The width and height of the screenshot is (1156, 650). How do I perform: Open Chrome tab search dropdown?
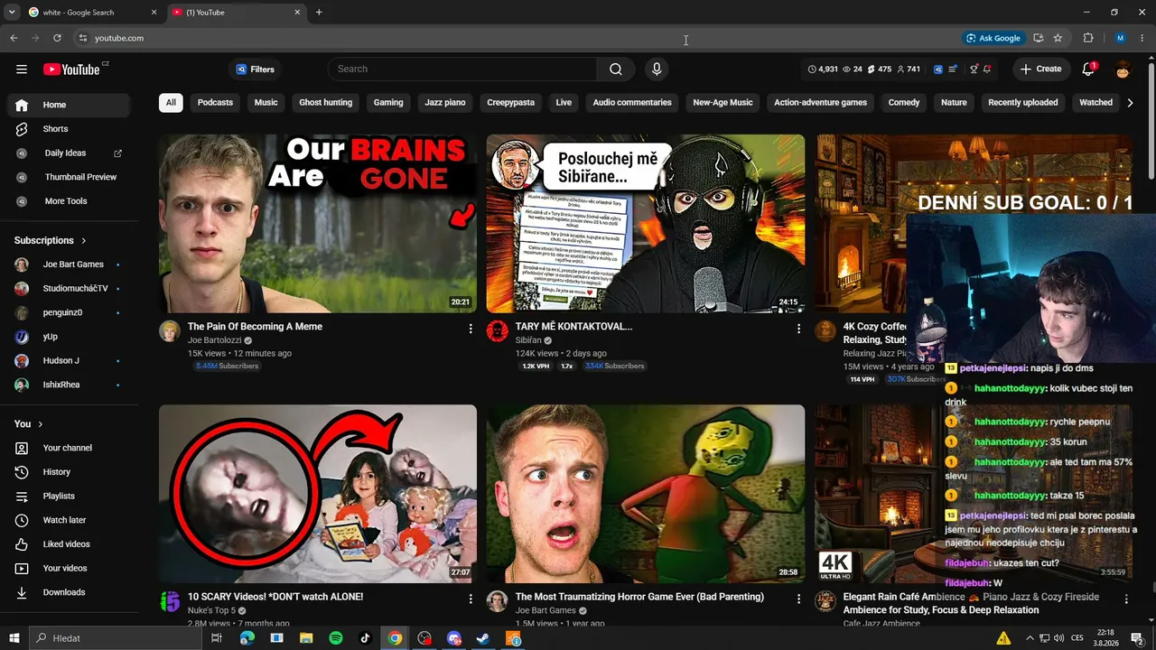[12, 12]
